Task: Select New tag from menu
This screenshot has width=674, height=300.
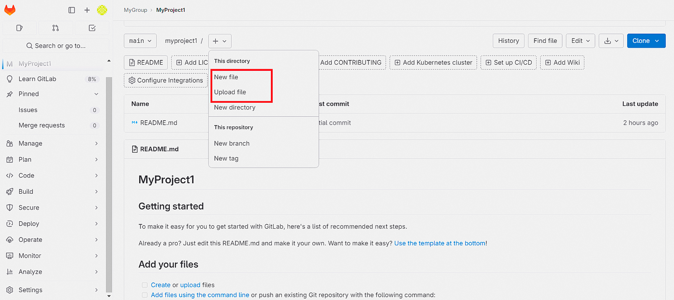Action: (x=263, y=158)
